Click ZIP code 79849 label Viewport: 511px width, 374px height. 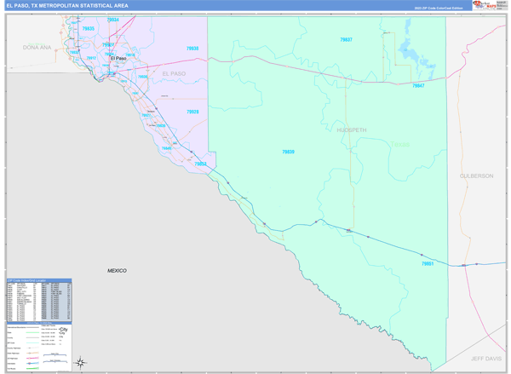(166, 148)
